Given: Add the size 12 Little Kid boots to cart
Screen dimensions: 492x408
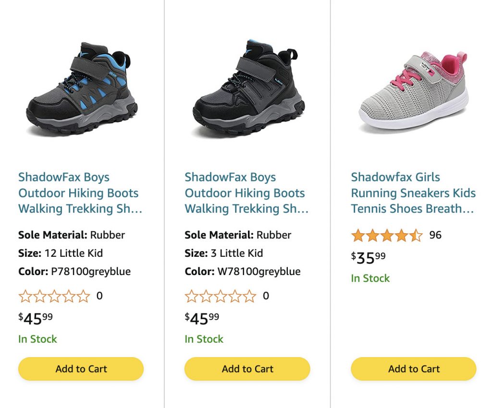Looking at the screenshot, I should (81, 369).
